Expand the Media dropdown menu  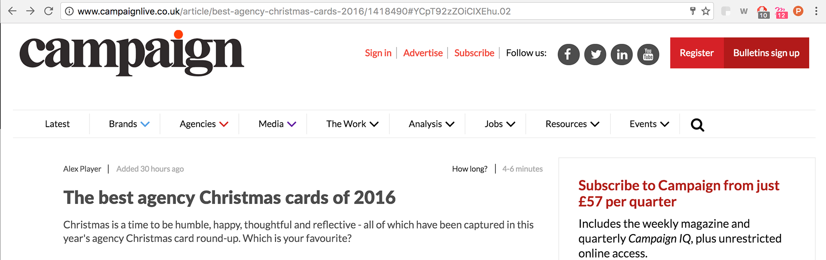(277, 124)
